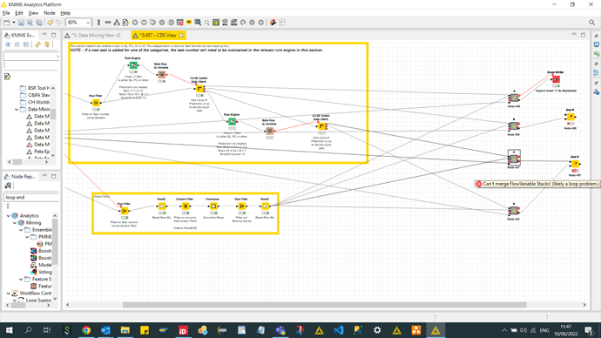Image resolution: width=601 pixels, height=338 pixels.
Task: Open the Node menu
Action: tap(49, 13)
